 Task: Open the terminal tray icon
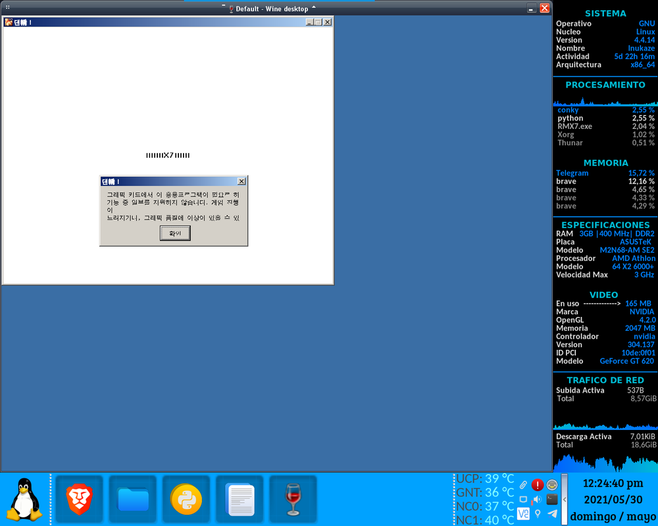(x=552, y=500)
